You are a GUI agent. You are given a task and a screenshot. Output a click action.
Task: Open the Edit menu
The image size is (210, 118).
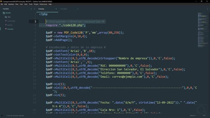[x=6, y=4]
